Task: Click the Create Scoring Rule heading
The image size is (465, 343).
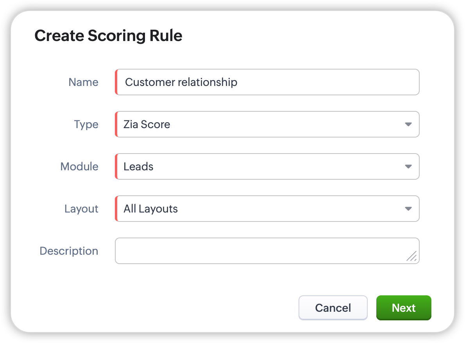Action: (108, 36)
